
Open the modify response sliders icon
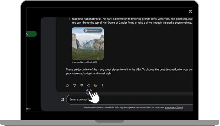81,85
